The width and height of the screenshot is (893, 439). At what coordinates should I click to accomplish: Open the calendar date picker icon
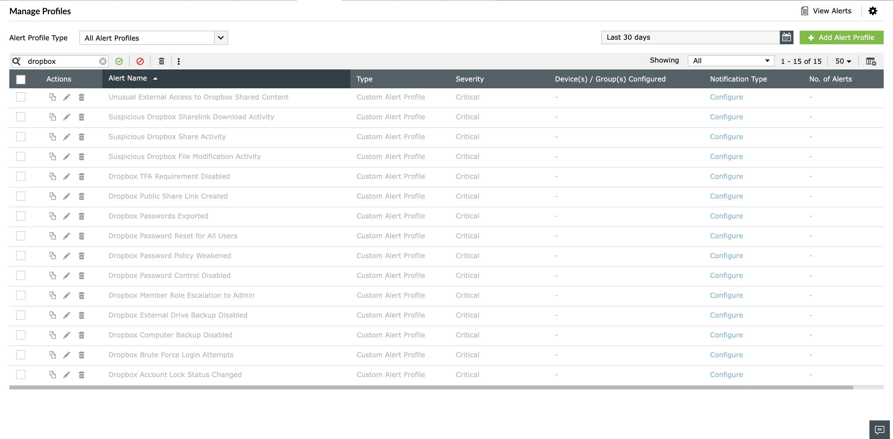786,37
